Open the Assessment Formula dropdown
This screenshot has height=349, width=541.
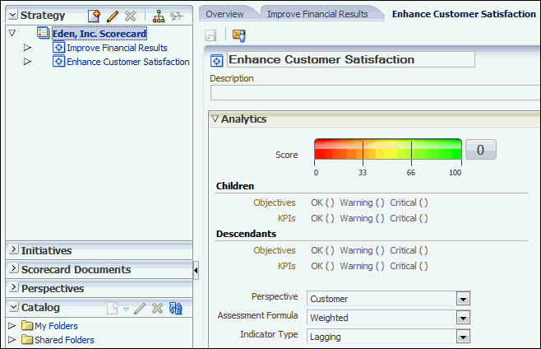[463, 318]
